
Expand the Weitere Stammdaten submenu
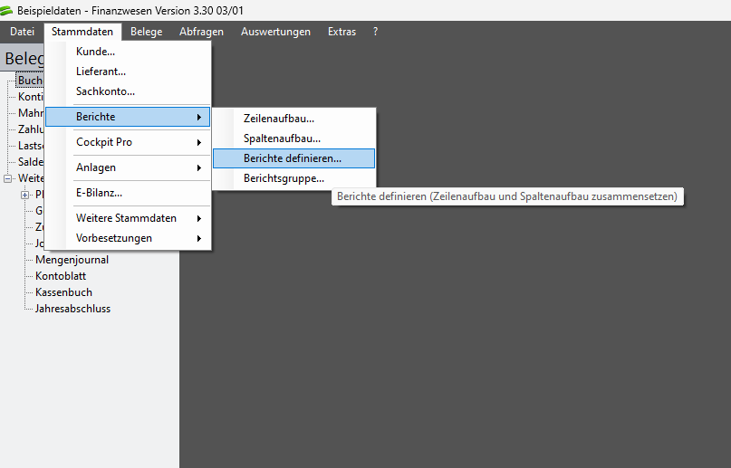127,218
